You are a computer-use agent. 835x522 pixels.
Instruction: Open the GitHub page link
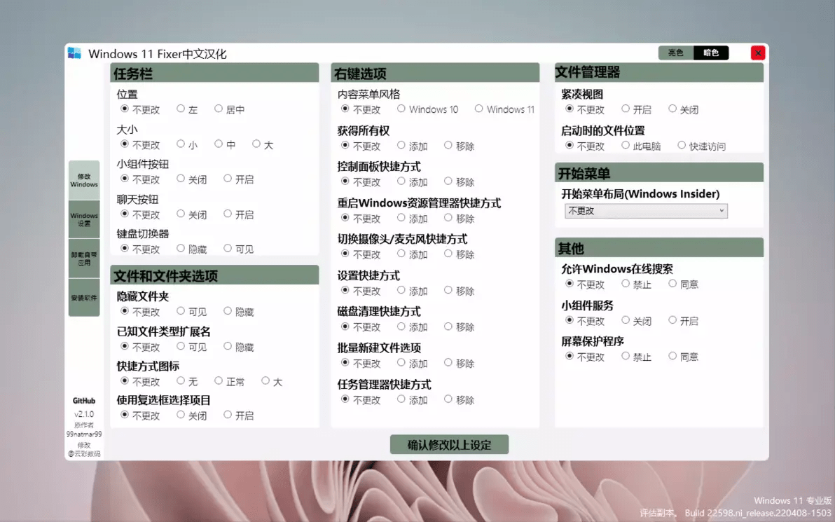click(84, 401)
